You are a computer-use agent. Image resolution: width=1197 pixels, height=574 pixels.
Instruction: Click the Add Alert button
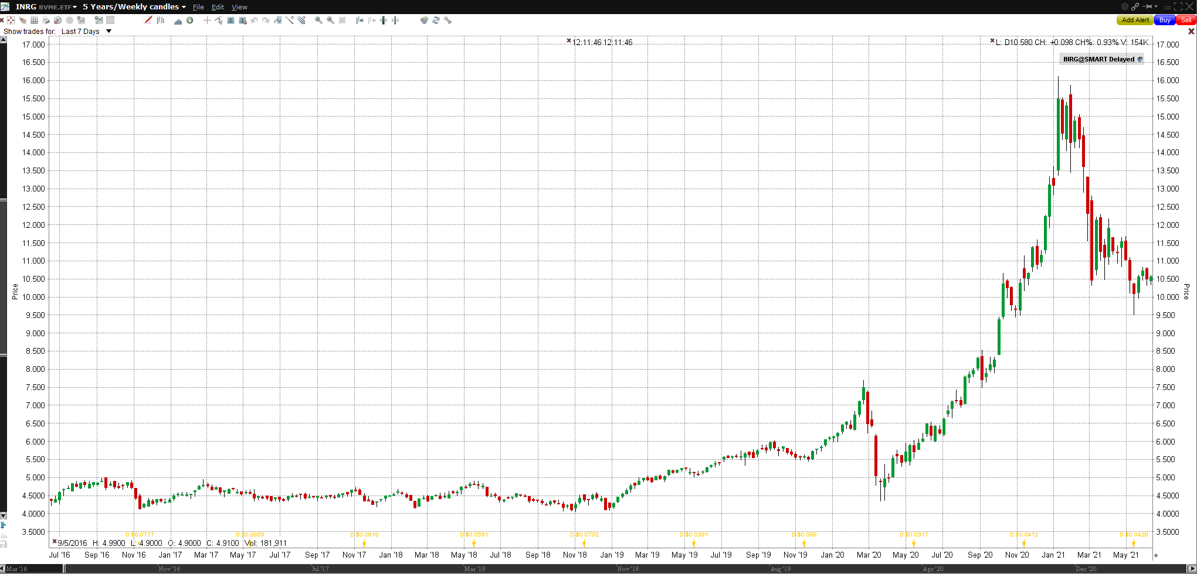pos(1135,20)
